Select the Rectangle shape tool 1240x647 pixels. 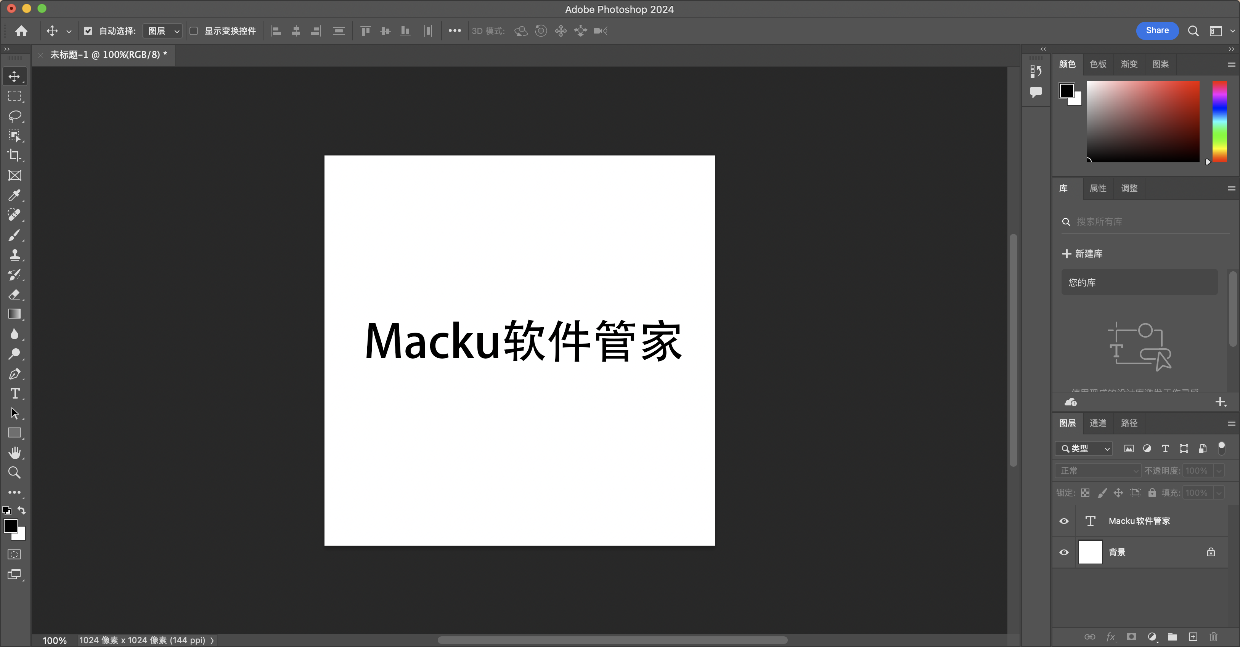point(14,433)
